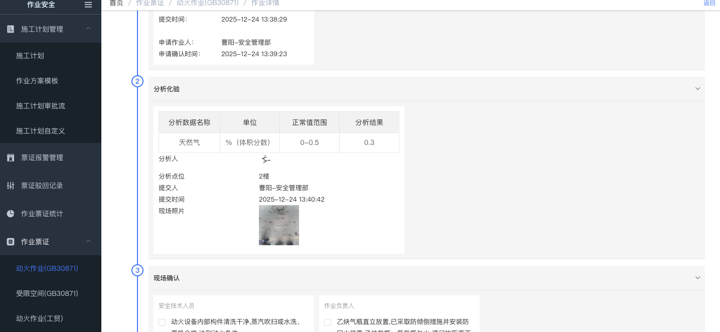Click the hamburger menu icon in sidebar header
The height and width of the screenshot is (332, 720).
pyautogui.click(x=88, y=5)
